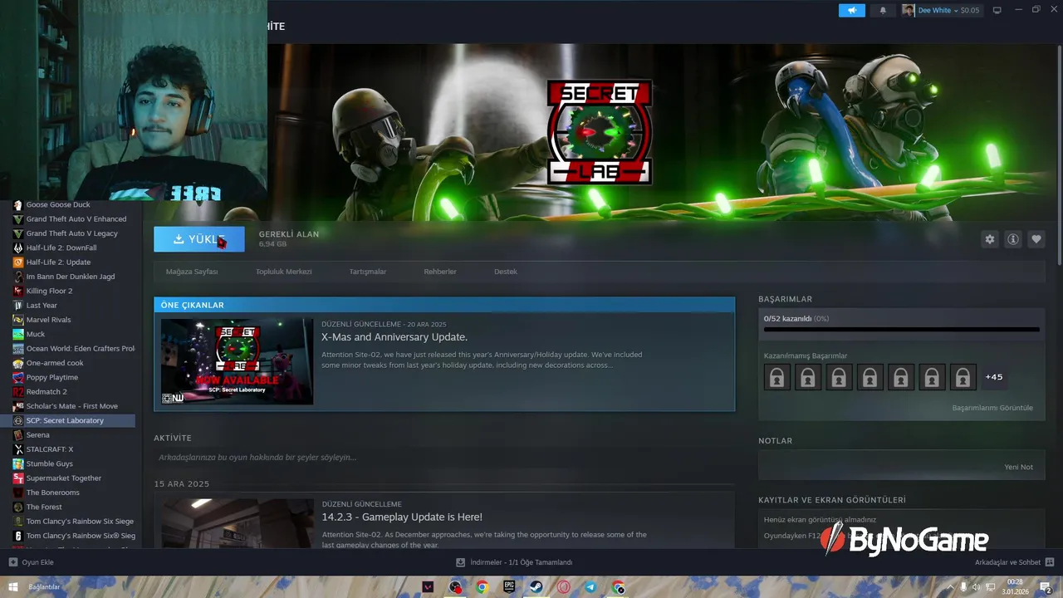This screenshot has height=598, width=1063.
Task: Open the 14.2.3 update thumbnail image
Action: (x=237, y=523)
